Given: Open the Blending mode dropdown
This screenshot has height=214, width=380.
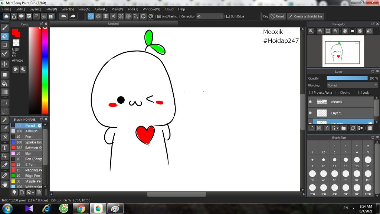Looking at the screenshot, I should tap(353, 85).
